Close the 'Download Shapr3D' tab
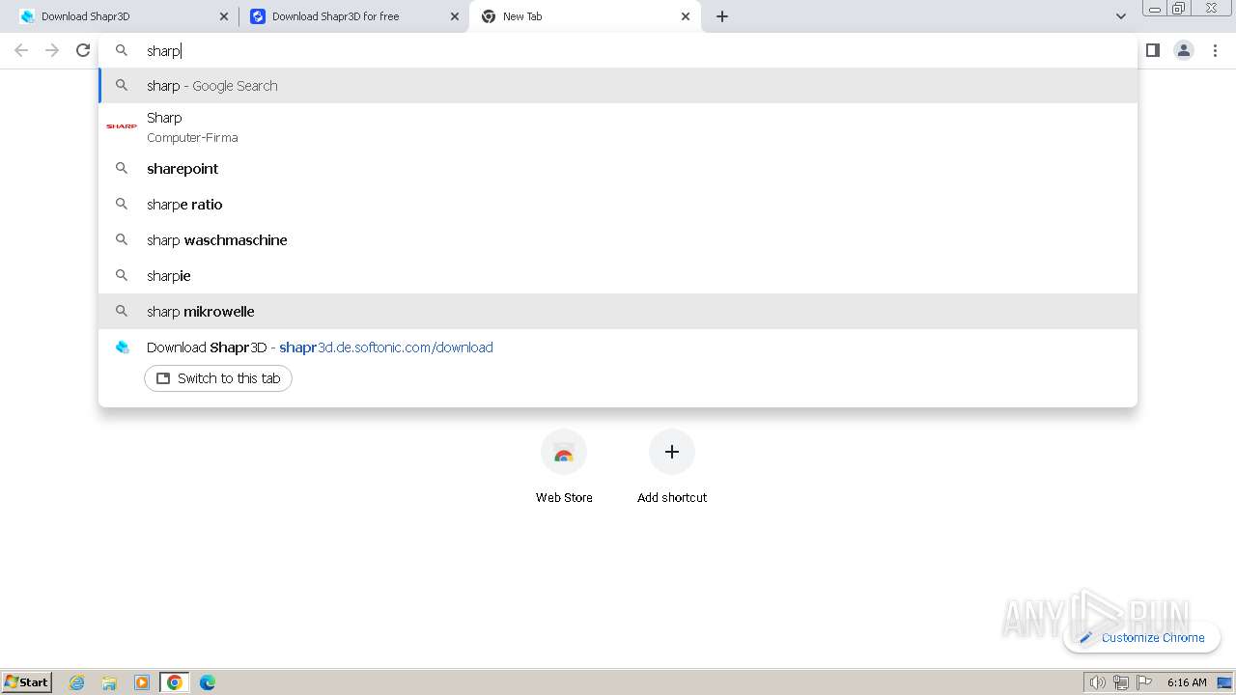The width and height of the screenshot is (1236, 695). pos(224,16)
